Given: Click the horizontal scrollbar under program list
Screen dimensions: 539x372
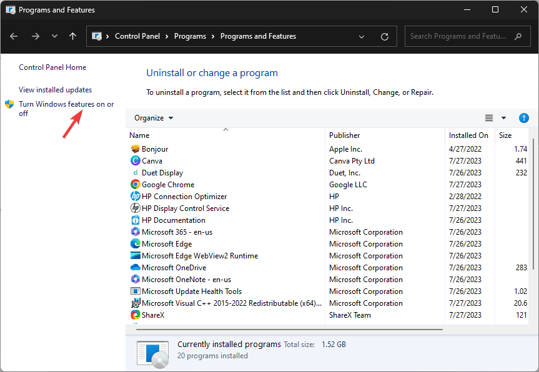Looking at the screenshot, I should 289,330.
